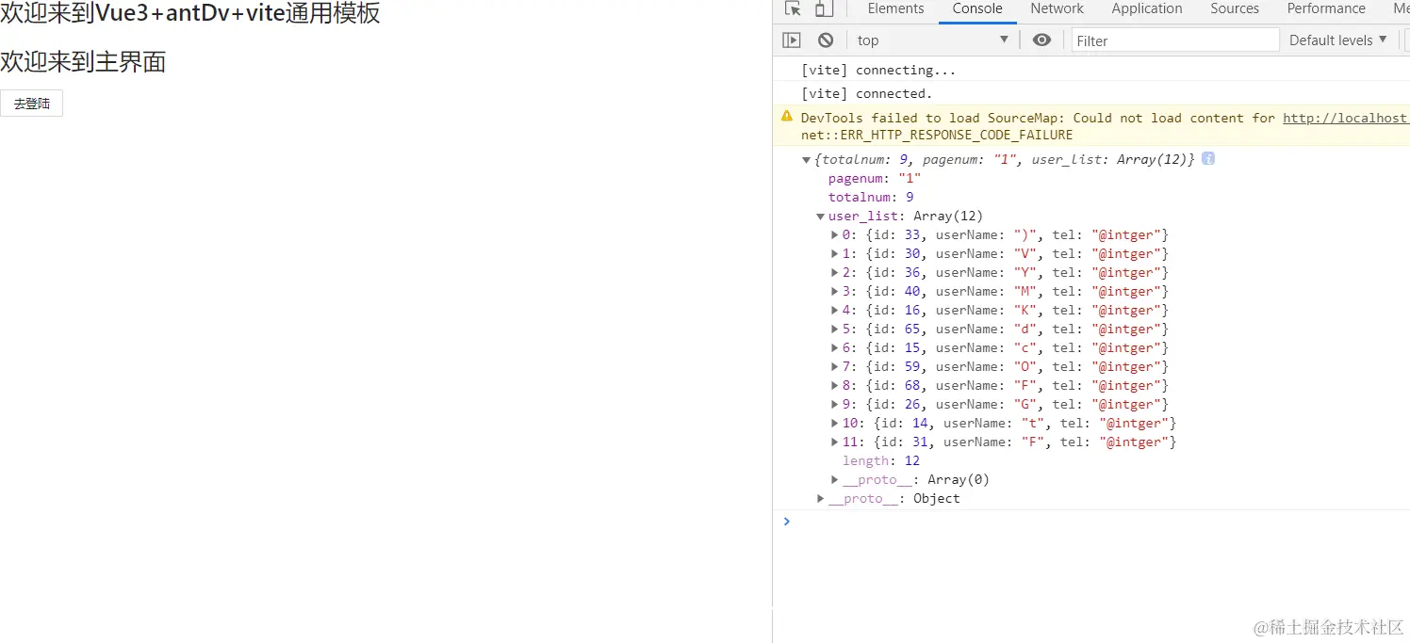
Task: Expand user_list item 3 with id 40
Action: (x=835, y=291)
